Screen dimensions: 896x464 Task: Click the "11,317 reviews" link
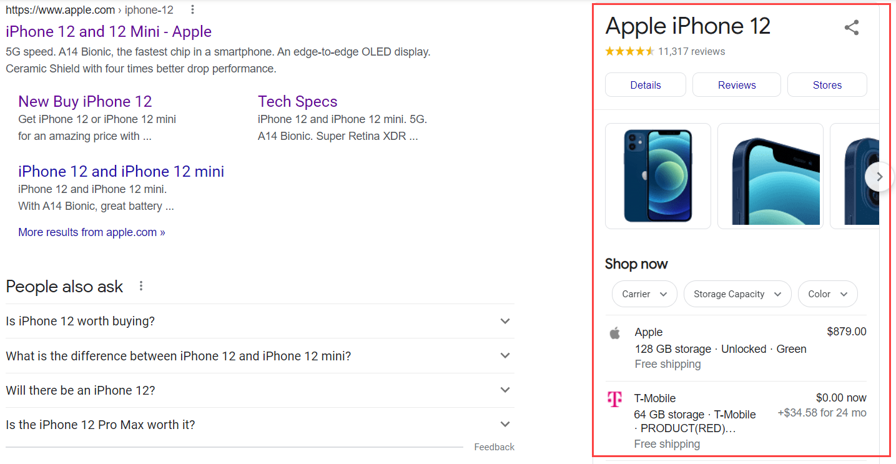coord(692,51)
